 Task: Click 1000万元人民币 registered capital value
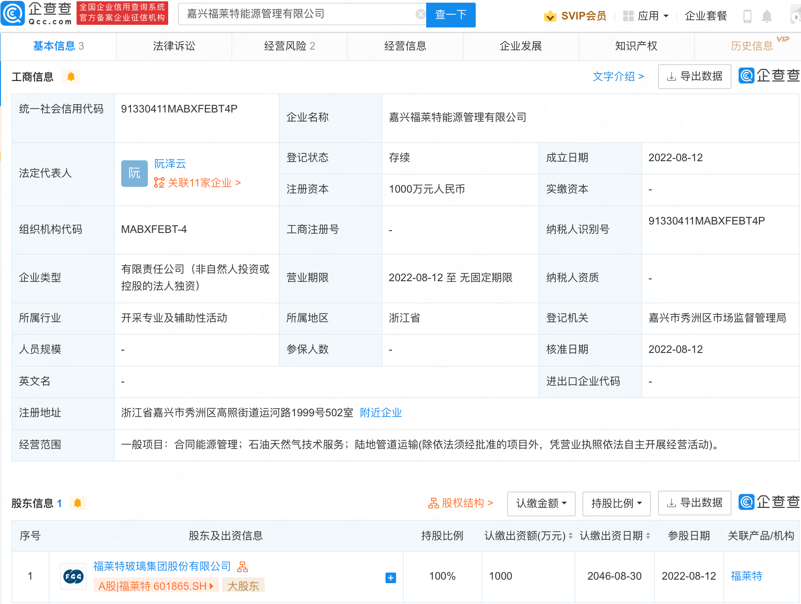click(x=427, y=189)
